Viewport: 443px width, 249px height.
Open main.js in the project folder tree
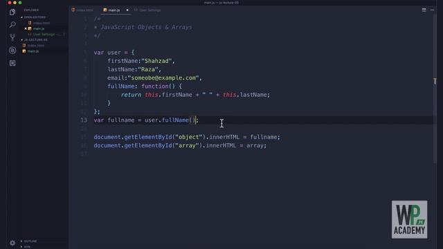tap(33, 51)
